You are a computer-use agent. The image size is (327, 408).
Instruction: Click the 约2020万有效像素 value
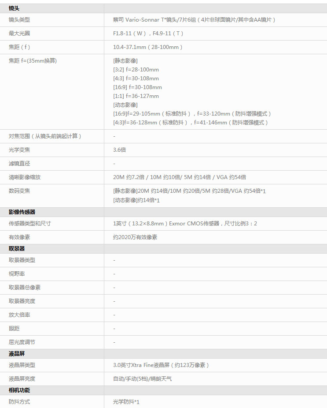(135, 237)
